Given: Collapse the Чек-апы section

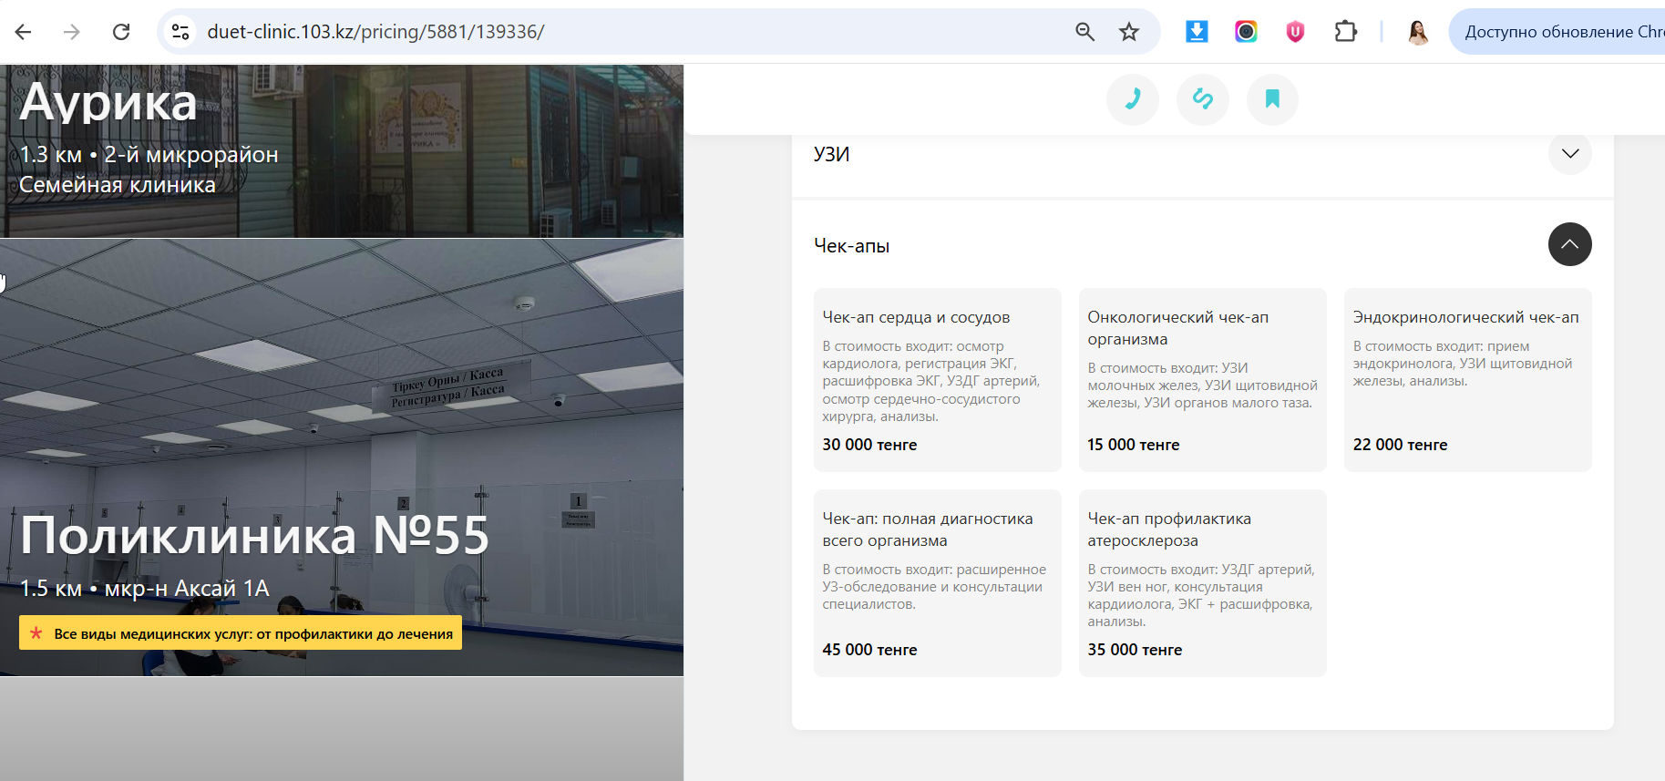Looking at the screenshot, I should (x=1570, y=244).
